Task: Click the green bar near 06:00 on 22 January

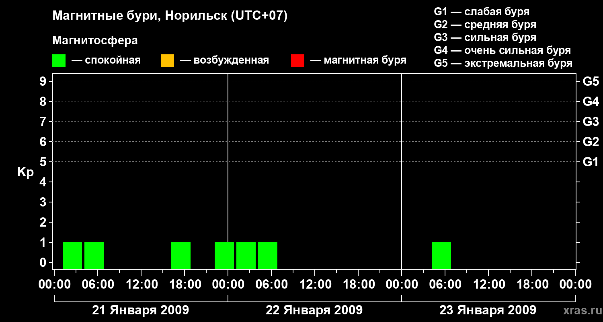Action: pyautogui.click(x=268, y=255)
